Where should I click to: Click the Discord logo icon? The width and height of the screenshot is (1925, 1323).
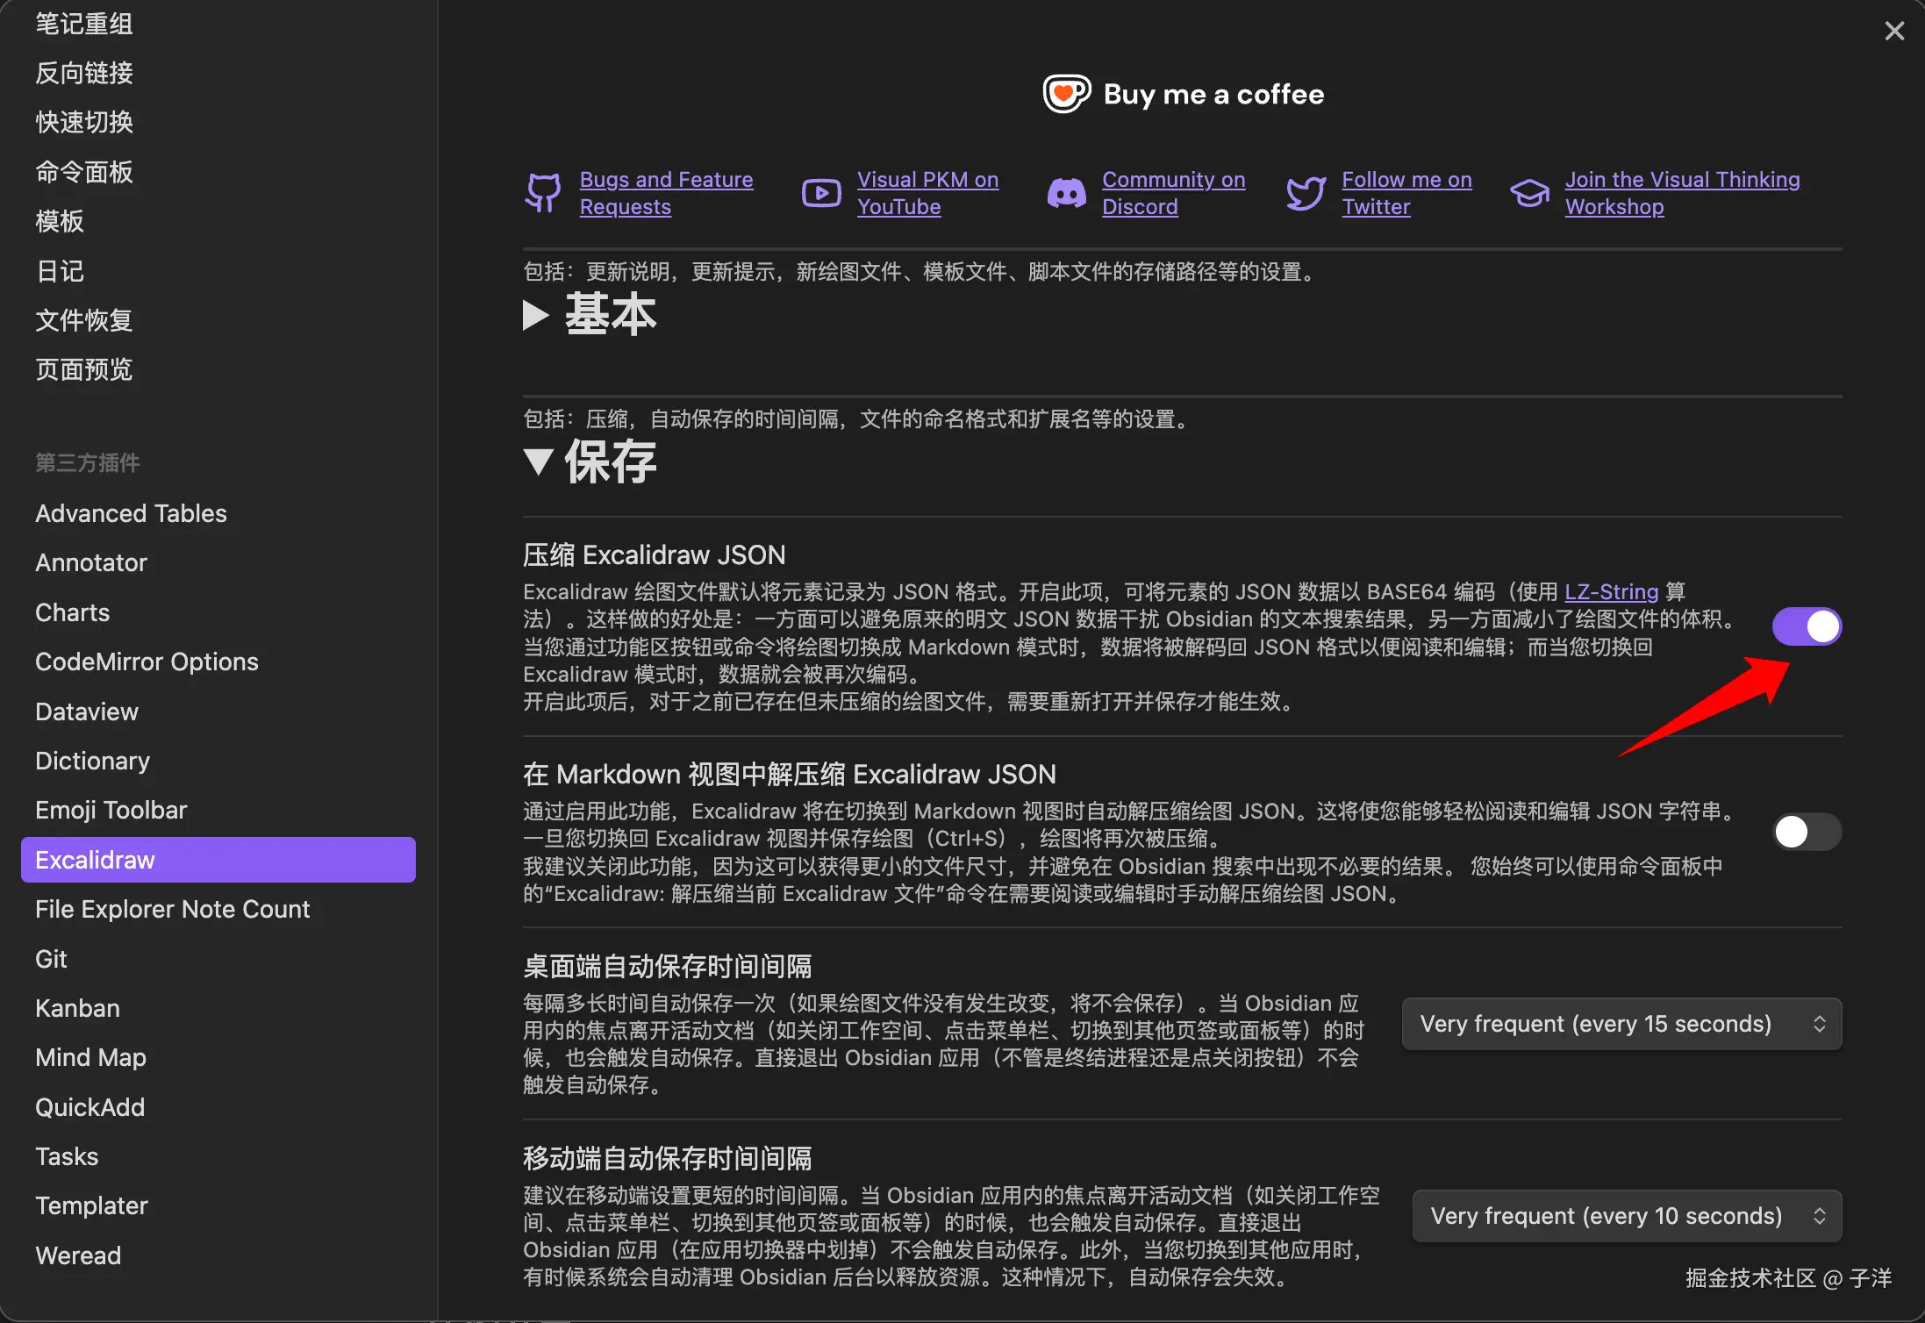pos(1066,192)
